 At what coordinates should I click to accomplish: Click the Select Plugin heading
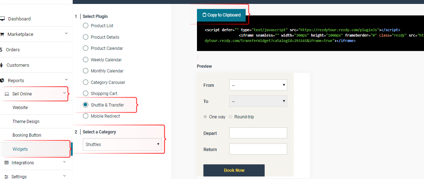(95, 17)
